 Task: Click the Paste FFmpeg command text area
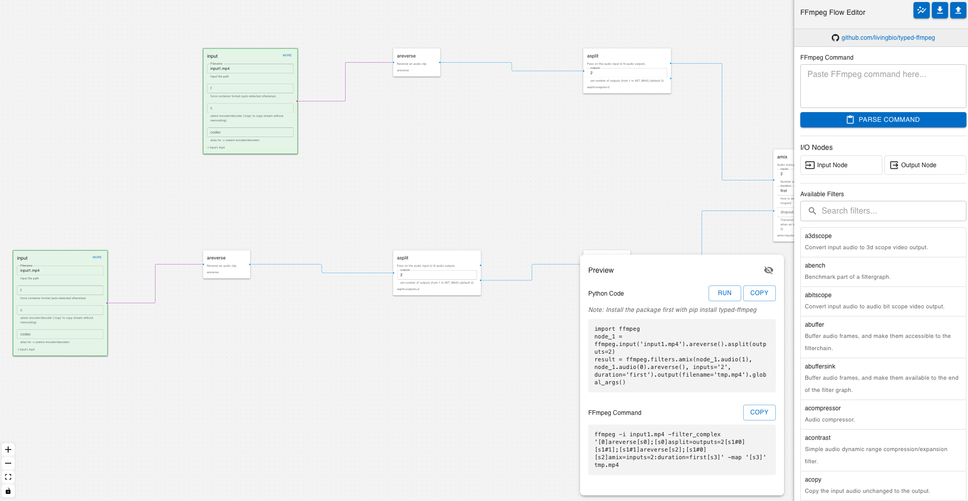(x=883, y=86)
